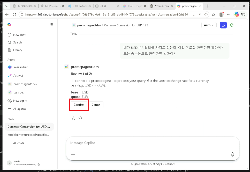Click the Copilot logo in sidebar
Screen dimensions: 250x172
click(9, 25)
